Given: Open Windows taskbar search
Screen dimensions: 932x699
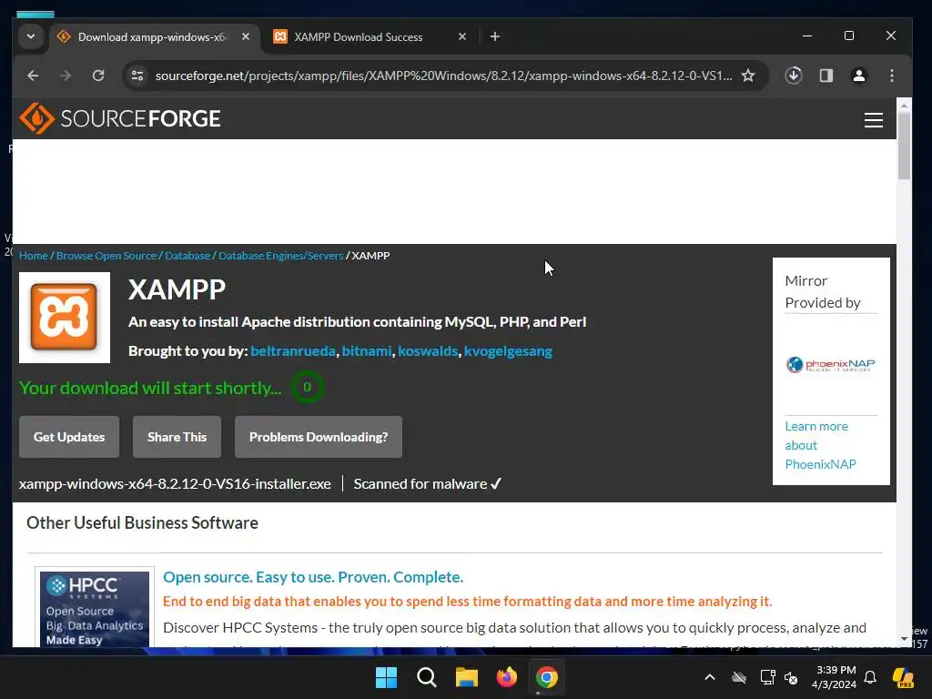Looking at the screenshot, I should click(x=426, y=677).
